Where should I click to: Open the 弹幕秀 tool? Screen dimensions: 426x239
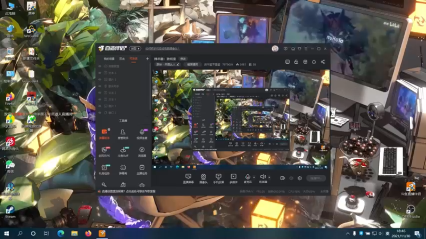coord(123,169)
